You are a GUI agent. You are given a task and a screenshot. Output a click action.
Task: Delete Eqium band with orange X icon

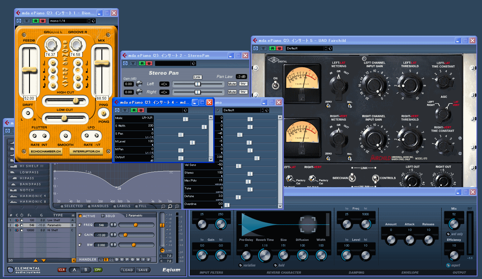(74, 260)
